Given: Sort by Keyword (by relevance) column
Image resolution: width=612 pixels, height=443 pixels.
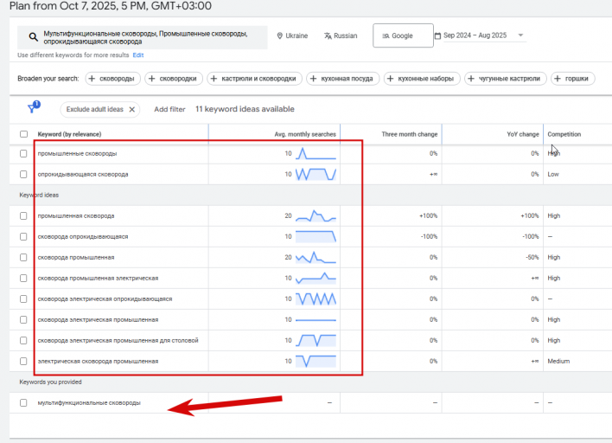Looking at the screenshot, I should click(x=69, y=134).
